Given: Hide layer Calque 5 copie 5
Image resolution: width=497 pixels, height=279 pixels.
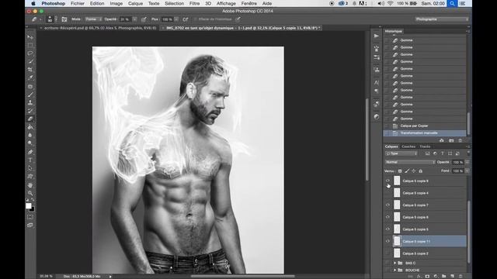Looking at the screenshot, I should pyautogui.click(x=388, y=229).
